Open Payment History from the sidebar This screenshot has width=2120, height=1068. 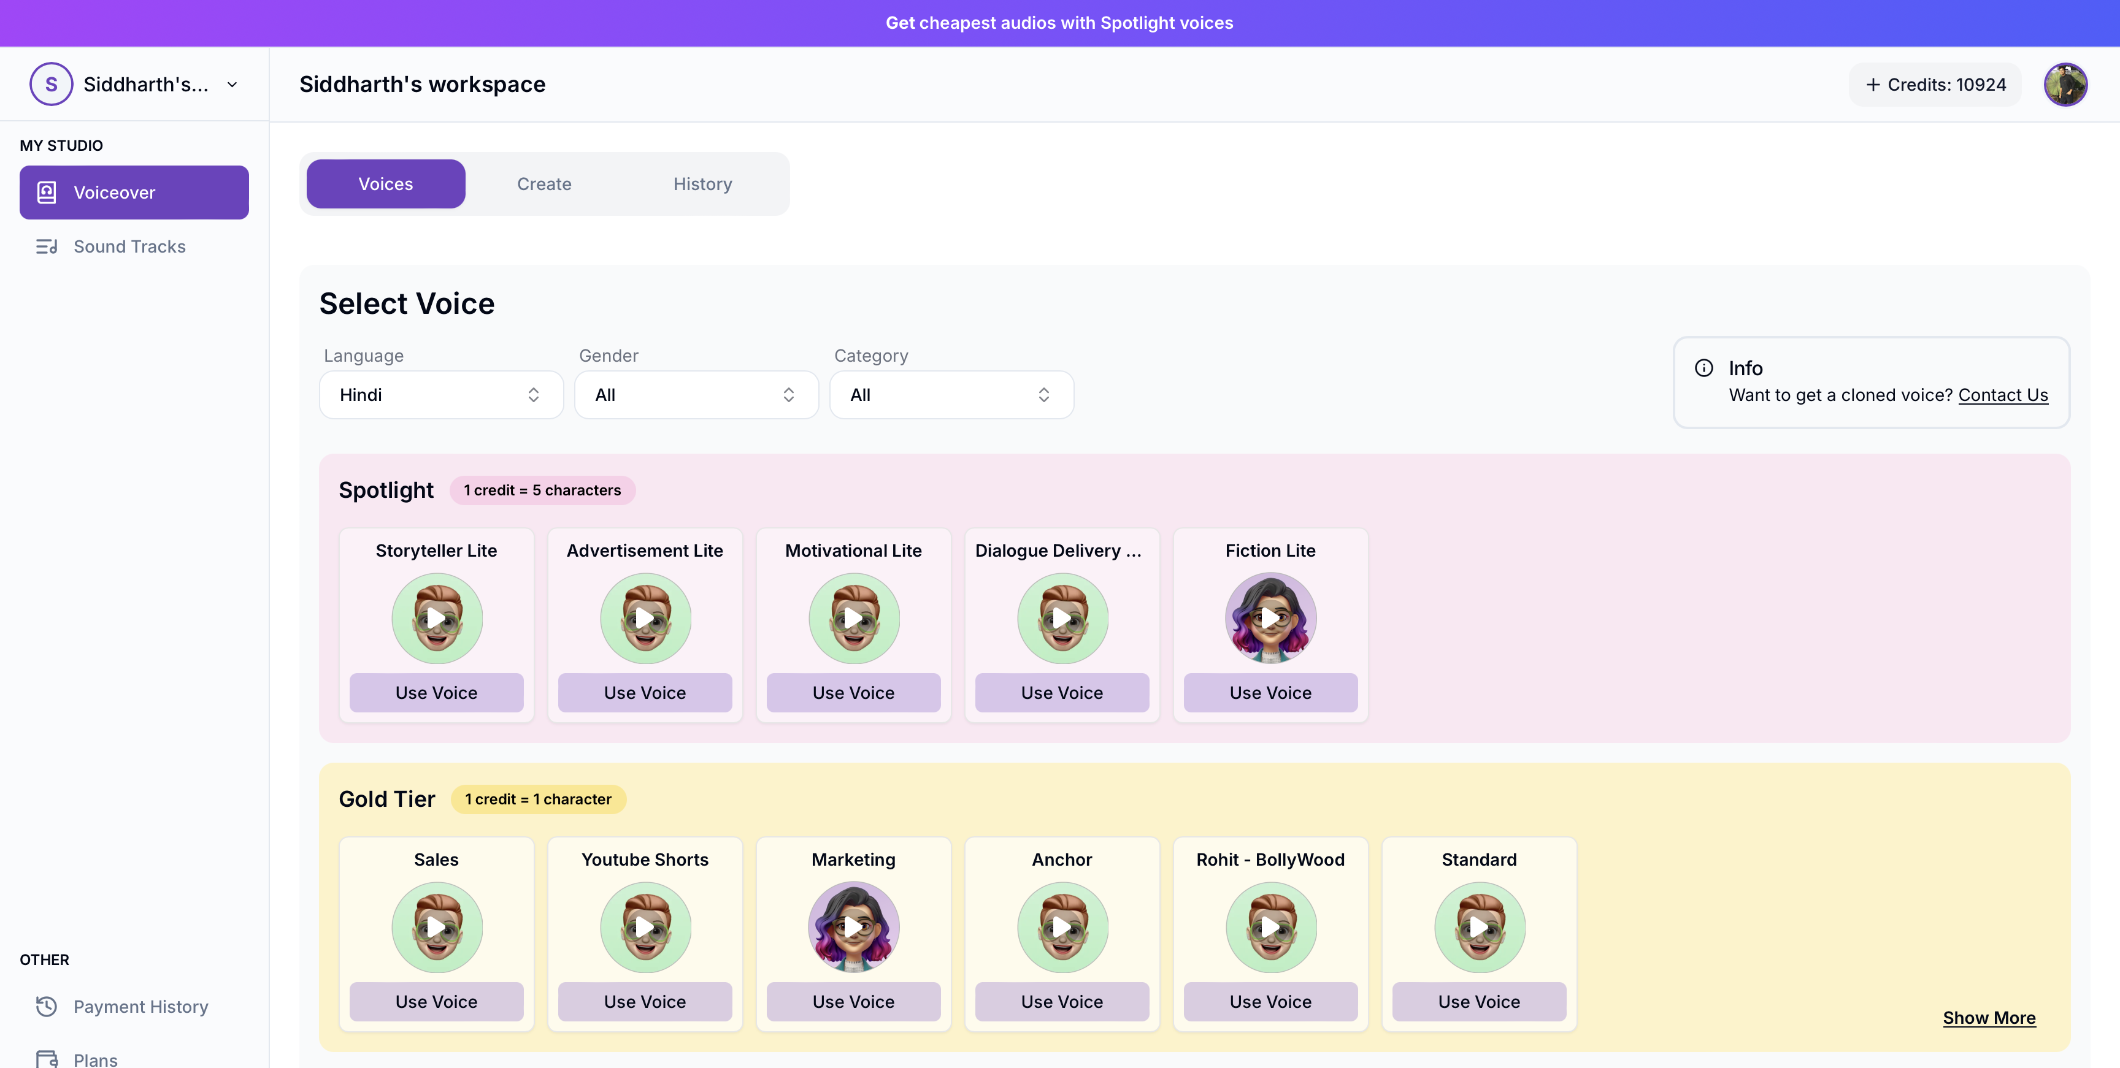pyautogui.click(x=140, y=1006)
